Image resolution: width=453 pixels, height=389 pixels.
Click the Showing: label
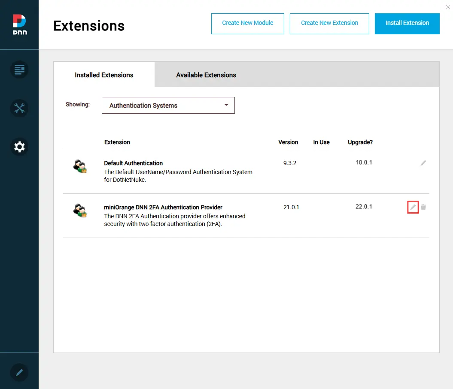pyautogui.click(x=78, y=105)
